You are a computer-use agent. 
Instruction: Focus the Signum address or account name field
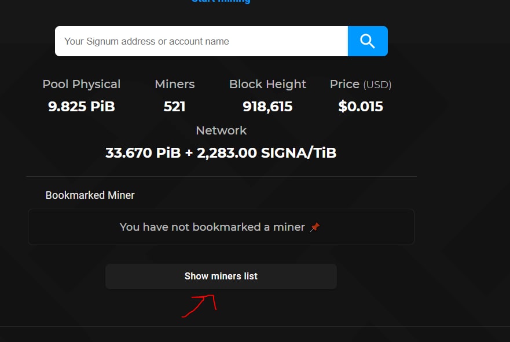[201, 41]
